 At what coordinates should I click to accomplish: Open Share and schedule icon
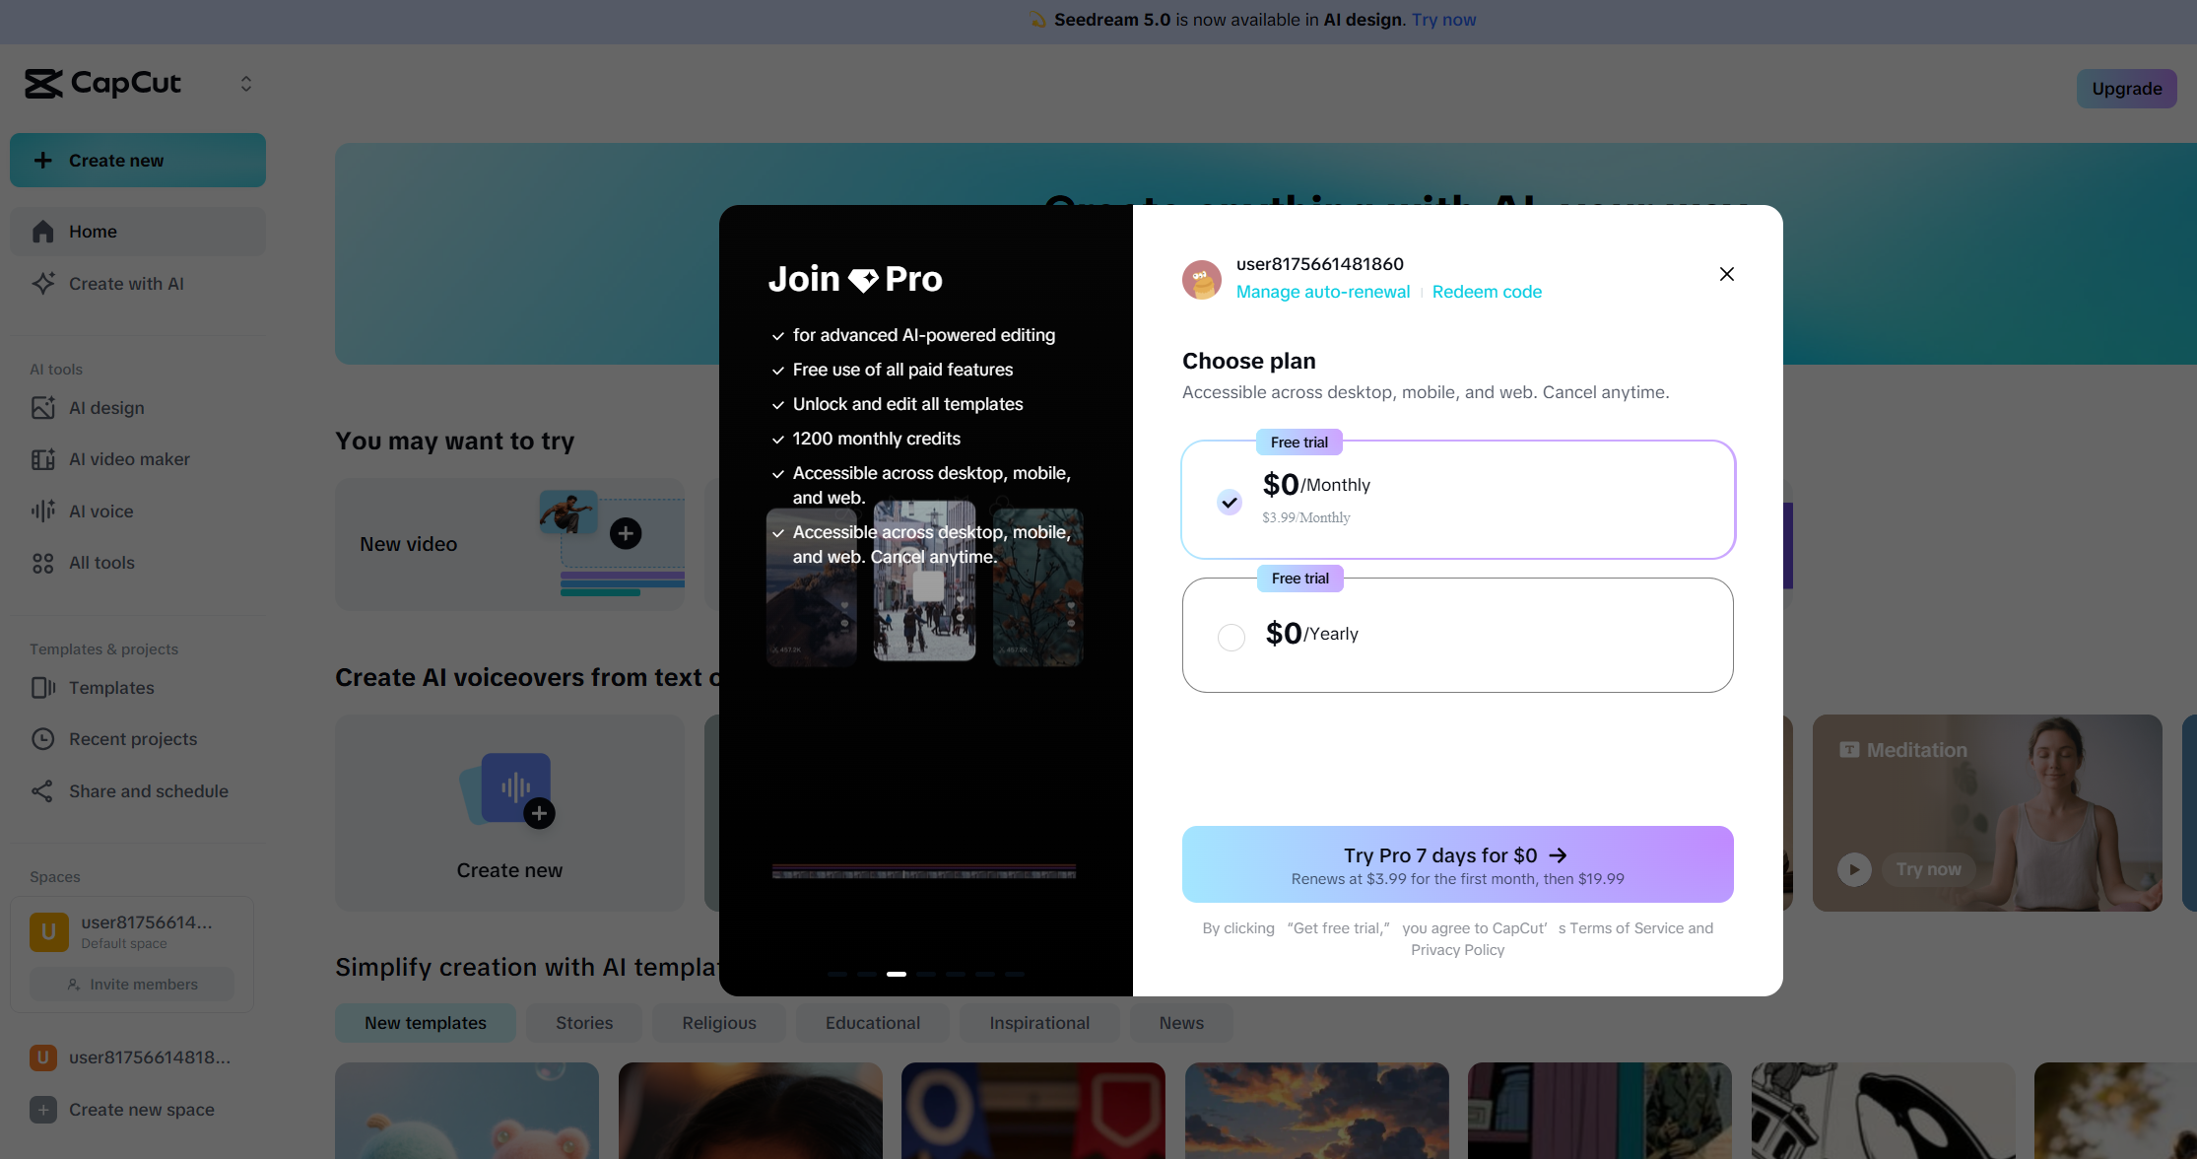[42, 791]
